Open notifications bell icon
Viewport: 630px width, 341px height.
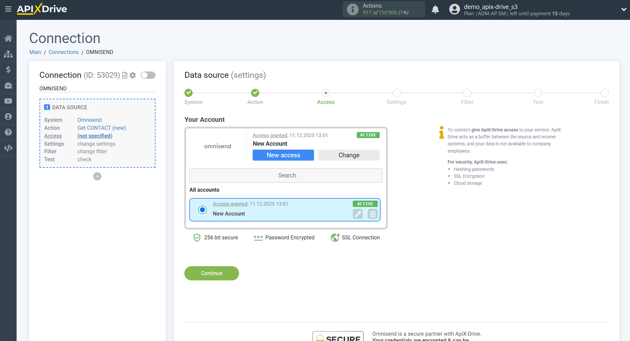coord(435,9)
